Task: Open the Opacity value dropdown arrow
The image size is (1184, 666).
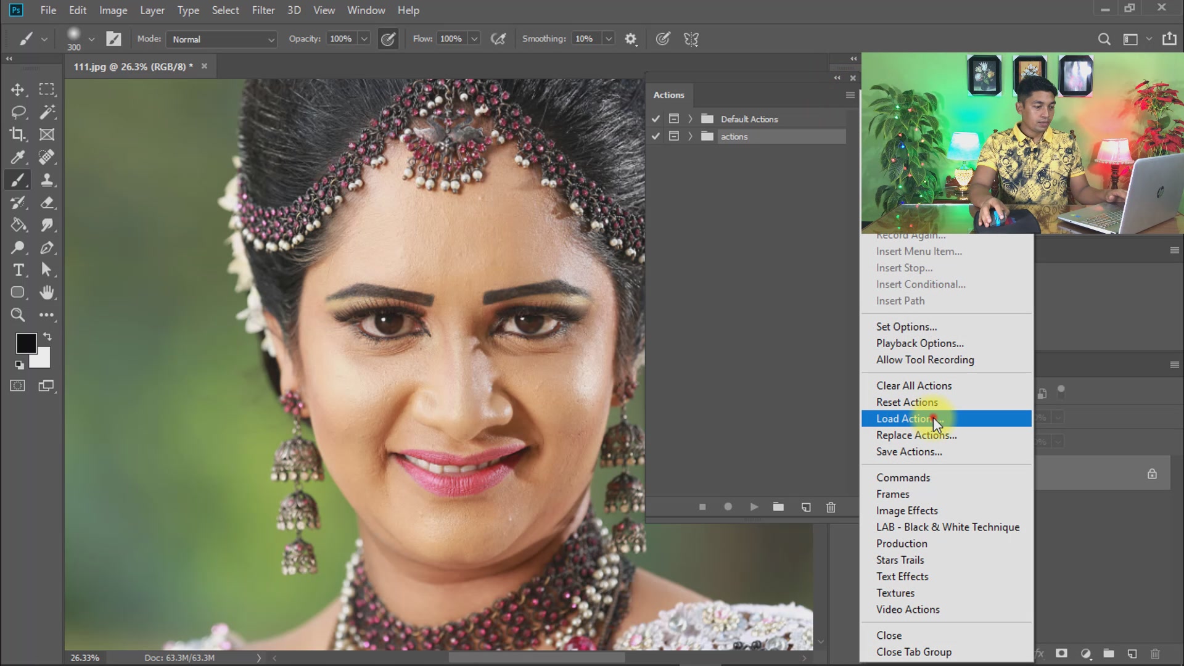Action: [364, 39]
